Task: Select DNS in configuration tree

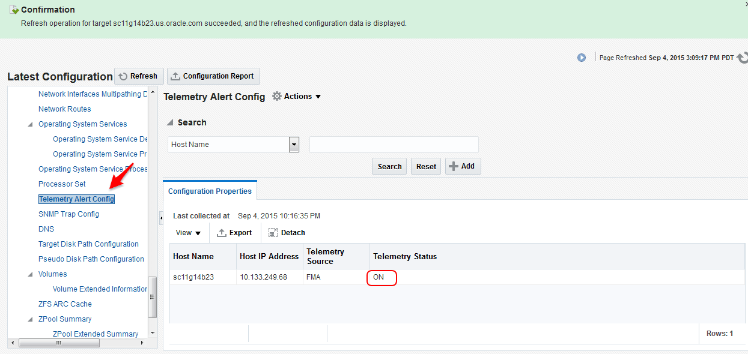Action: tap(46, 229)
